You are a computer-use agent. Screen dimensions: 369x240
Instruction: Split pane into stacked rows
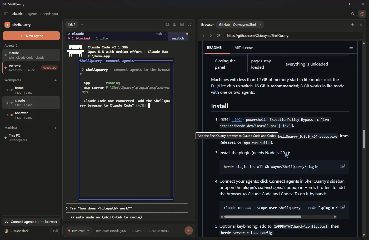[x=182, y=24]
